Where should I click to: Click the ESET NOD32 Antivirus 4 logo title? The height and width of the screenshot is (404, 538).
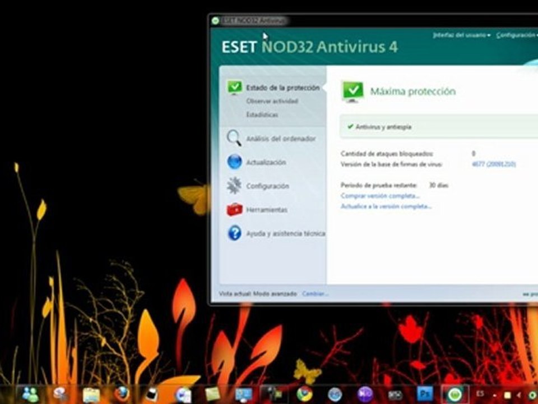tap(309, 47)
